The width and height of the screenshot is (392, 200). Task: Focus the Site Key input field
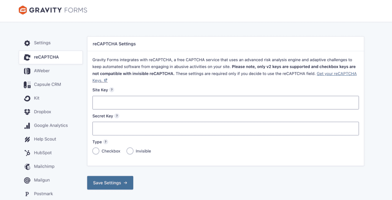[x=225, y=102]
